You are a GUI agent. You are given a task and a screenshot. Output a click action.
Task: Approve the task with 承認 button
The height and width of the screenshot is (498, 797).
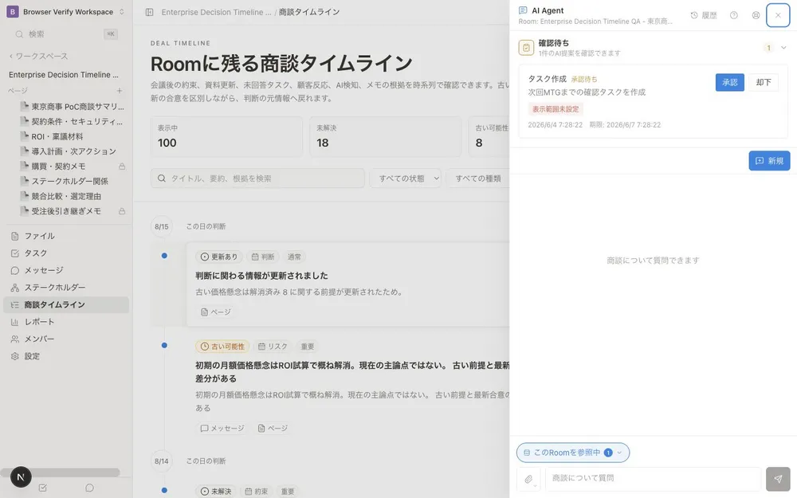point(729,82)
